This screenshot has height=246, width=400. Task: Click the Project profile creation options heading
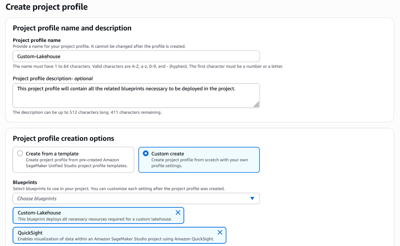click(x=63, y=138)
